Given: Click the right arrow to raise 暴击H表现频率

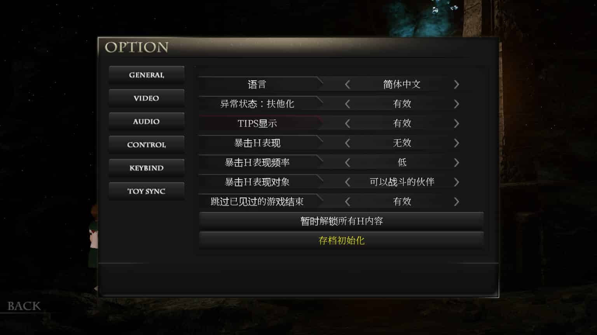Looking at the screenshot, I should [x=456, y=162].
